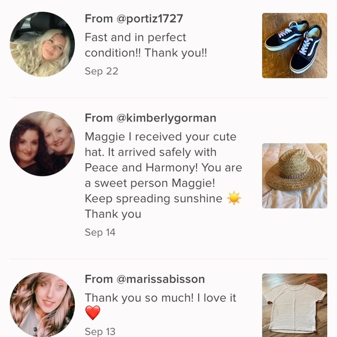337x337 pixels.
Task: Tap the @kimberlygorman avatar photo
Action: tap(42, 144)
